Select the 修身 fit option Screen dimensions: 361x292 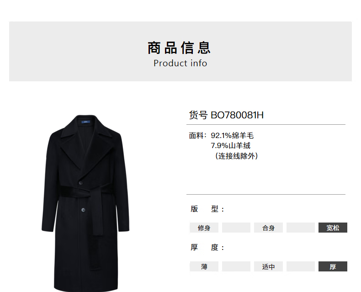204,228
